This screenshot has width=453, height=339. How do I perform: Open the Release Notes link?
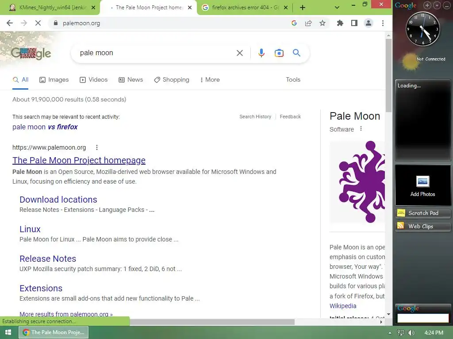pos(48,259)
